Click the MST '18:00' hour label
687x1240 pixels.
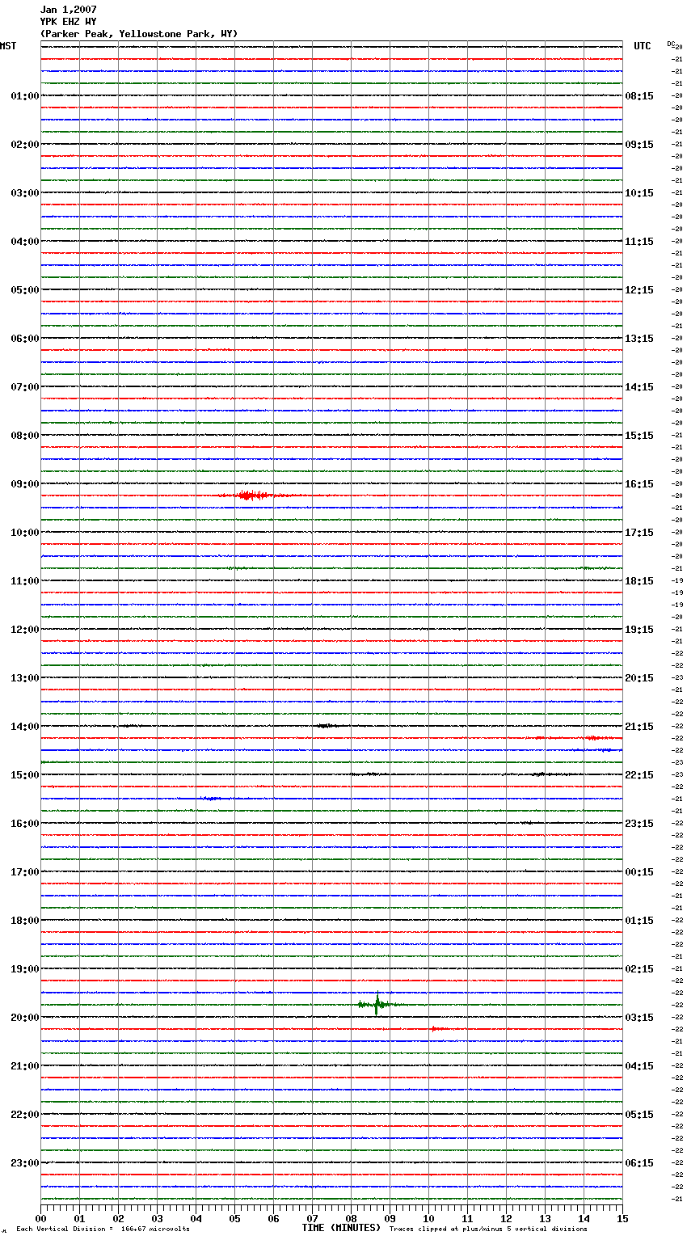[x=25, y=921]
